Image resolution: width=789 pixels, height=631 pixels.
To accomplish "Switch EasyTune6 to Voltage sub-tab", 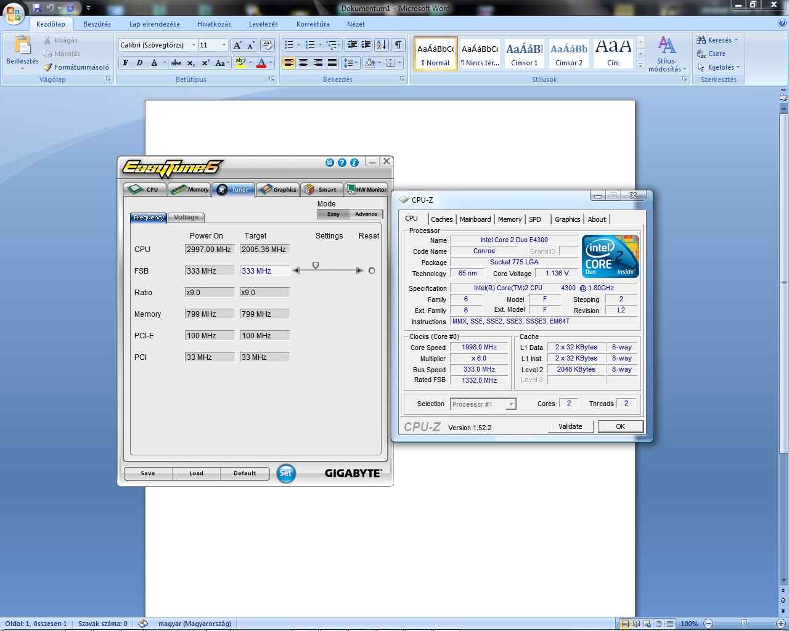I will [186, 218].
